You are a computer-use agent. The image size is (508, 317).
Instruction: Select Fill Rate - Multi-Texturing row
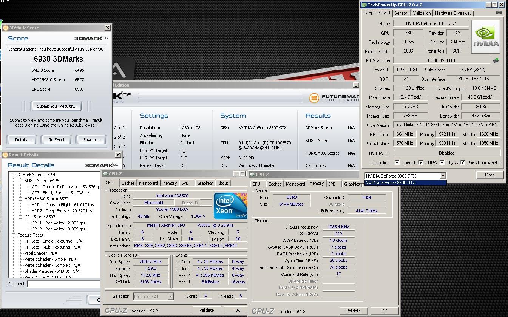pos(52,247)
